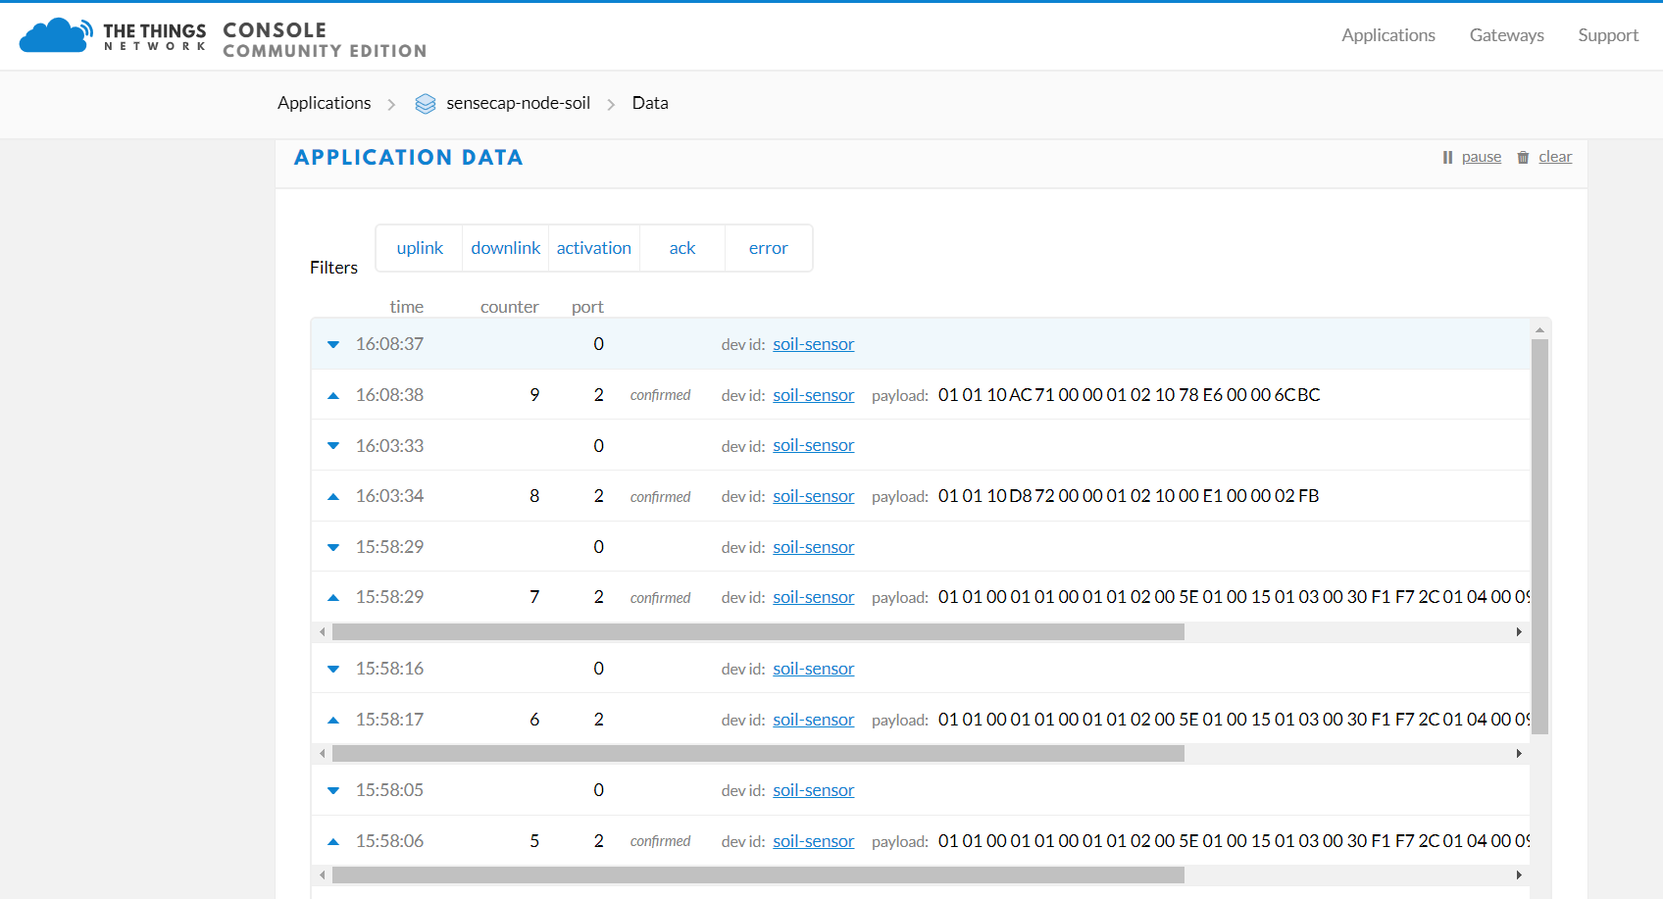Open soil-sensor link in 16:03:33 row
Viewport: 1663px width, 899px height.
click(813, 445)
